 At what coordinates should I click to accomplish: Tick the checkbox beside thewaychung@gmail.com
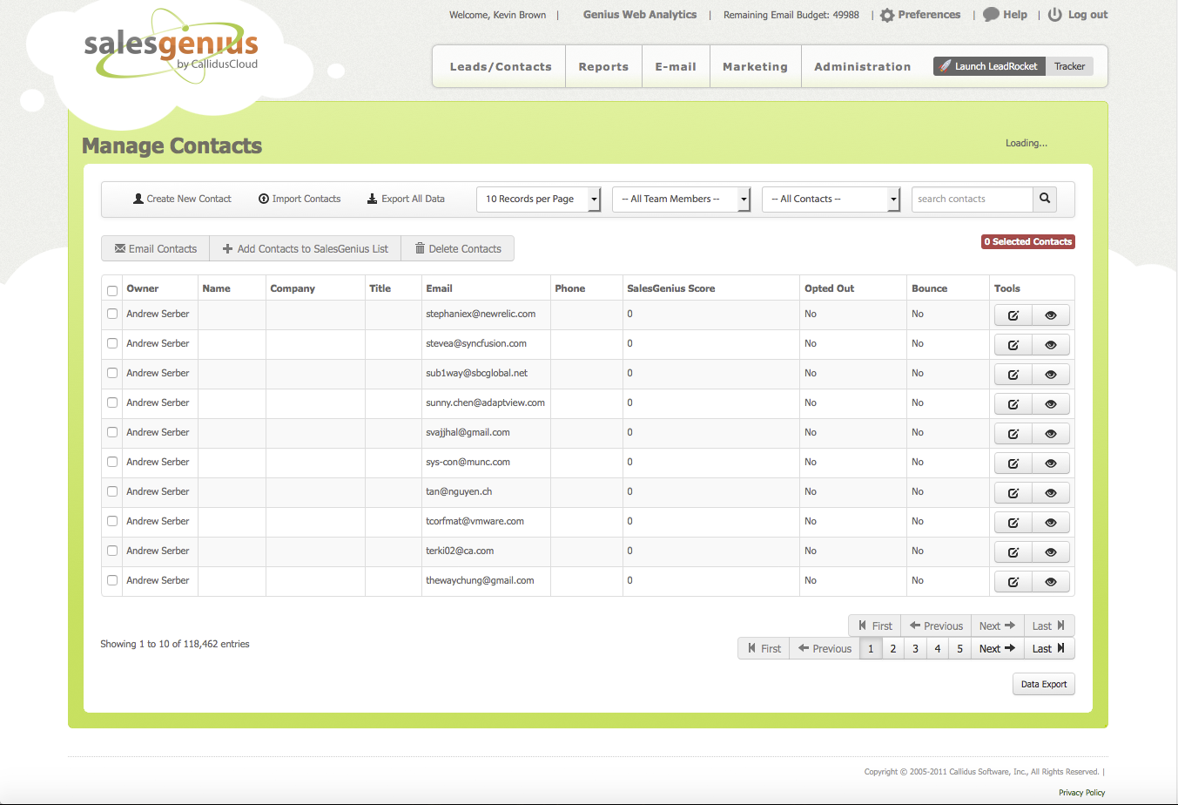coord(111,580)
